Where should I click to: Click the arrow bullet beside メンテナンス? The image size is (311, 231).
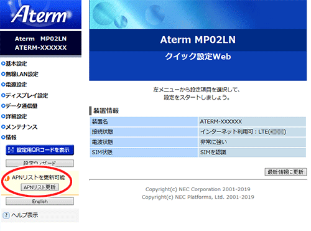tap(3, 127)
